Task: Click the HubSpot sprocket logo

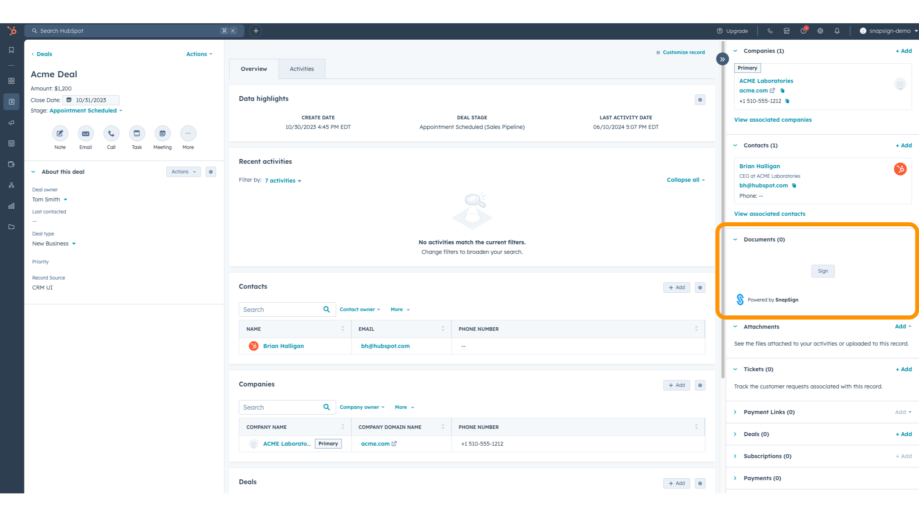Action: coord(12,30)
